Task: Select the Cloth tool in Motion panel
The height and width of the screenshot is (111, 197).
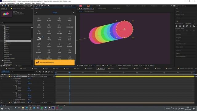Action: pyautogui.click(x=49, y=26)
